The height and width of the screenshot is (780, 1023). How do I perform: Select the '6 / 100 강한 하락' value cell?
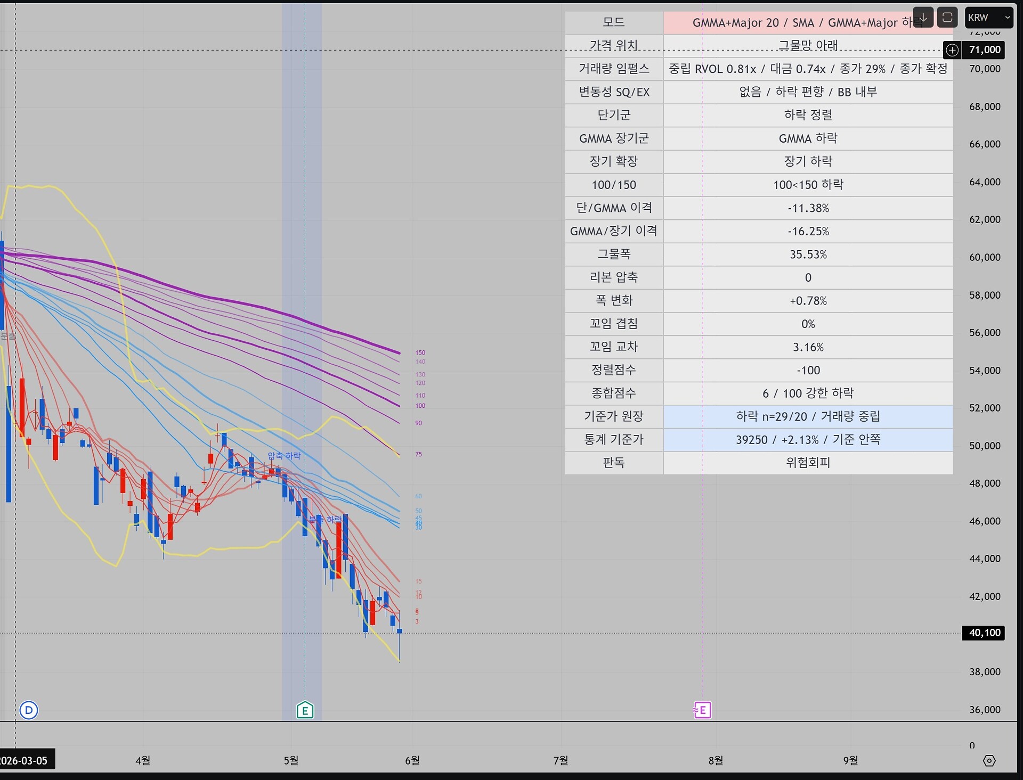808,393
